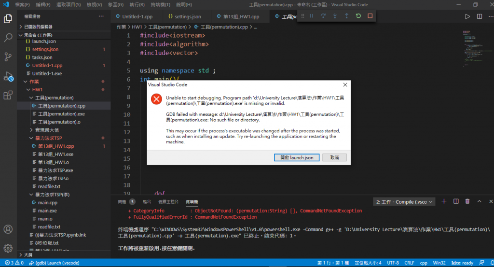Change encoding via UTF-8 status item
Screen dimensions: 494x267
[x=393, y=263]
